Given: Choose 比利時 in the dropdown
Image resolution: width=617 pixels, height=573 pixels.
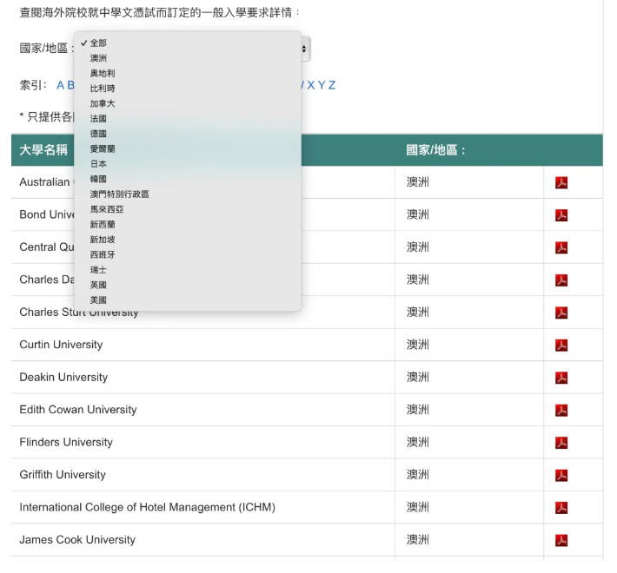Looking at the screenshot, I should 188,89.
